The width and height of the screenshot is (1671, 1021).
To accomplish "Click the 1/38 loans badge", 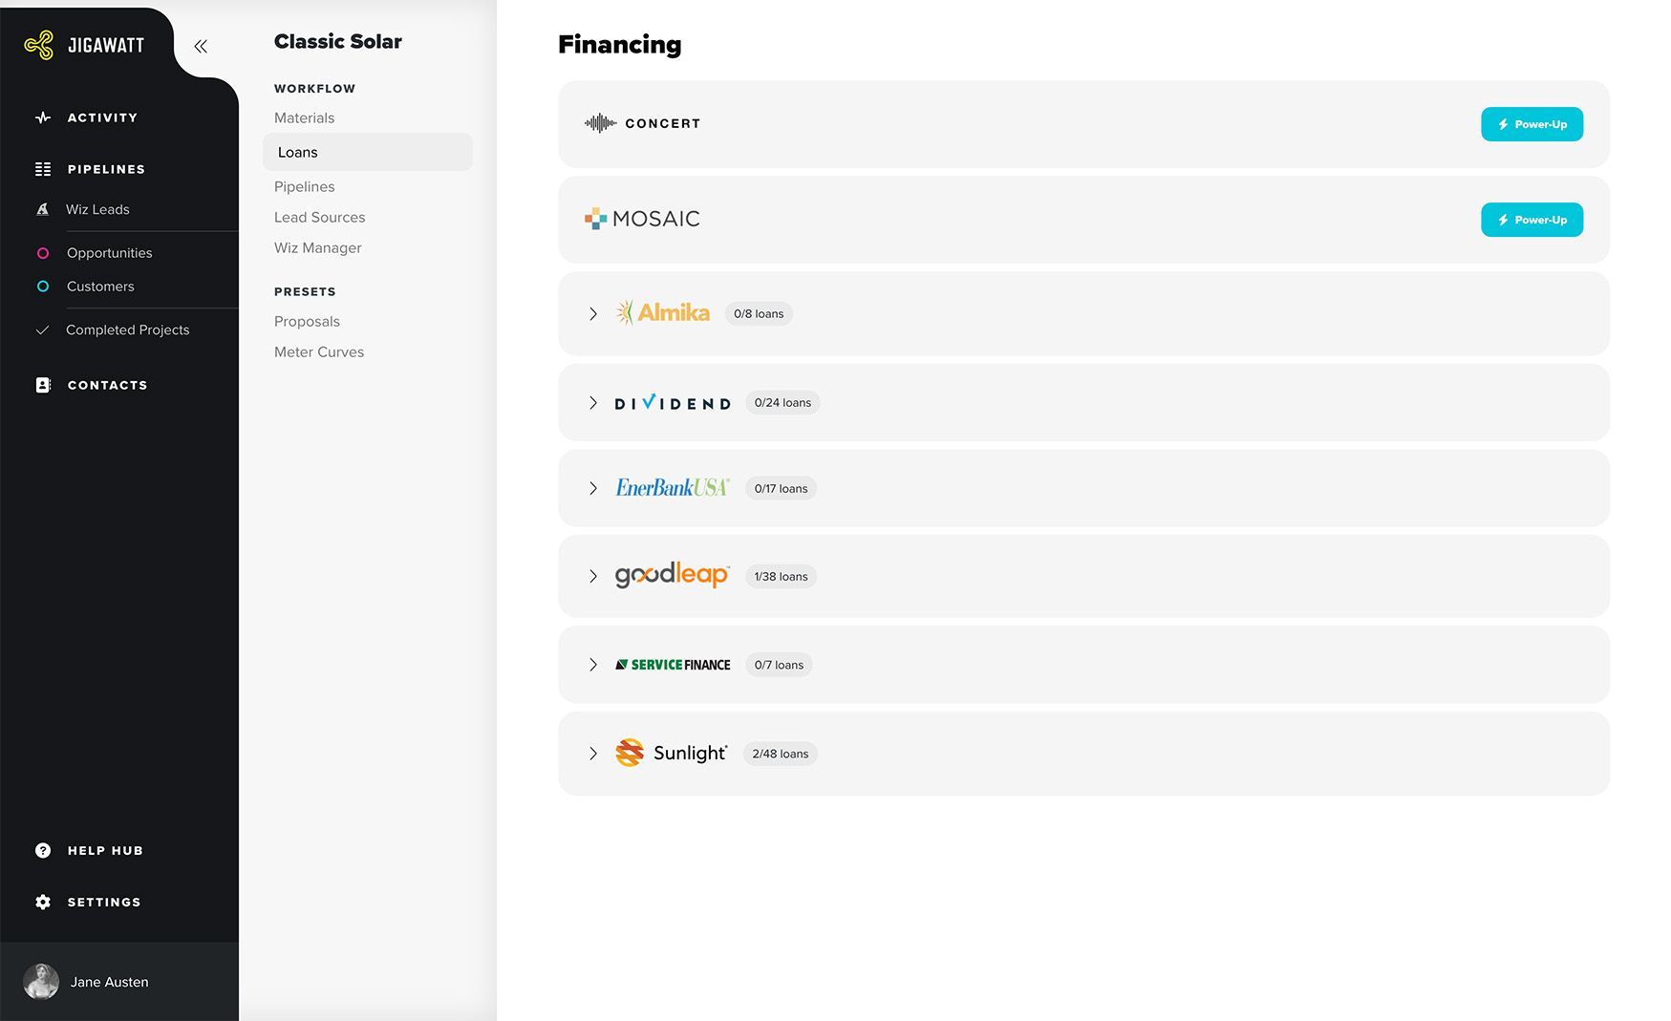I will pos(781,576).
